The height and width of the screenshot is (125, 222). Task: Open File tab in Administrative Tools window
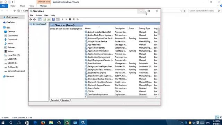click(4, 6)
